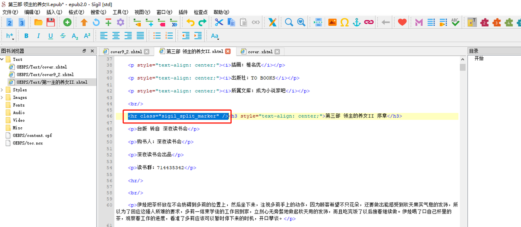Screen dimensions: 521x227
Task: Undo the last edit
Action: 191,22
